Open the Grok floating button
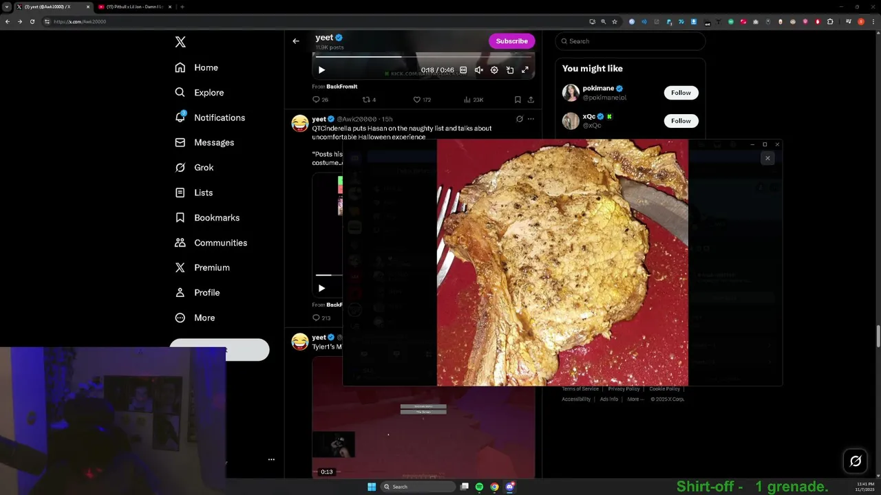This screenshot has width=881, height=495. tap(856, 461)
